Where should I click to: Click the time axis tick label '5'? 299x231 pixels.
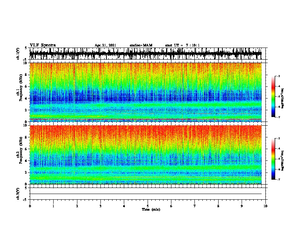[148, 206]
